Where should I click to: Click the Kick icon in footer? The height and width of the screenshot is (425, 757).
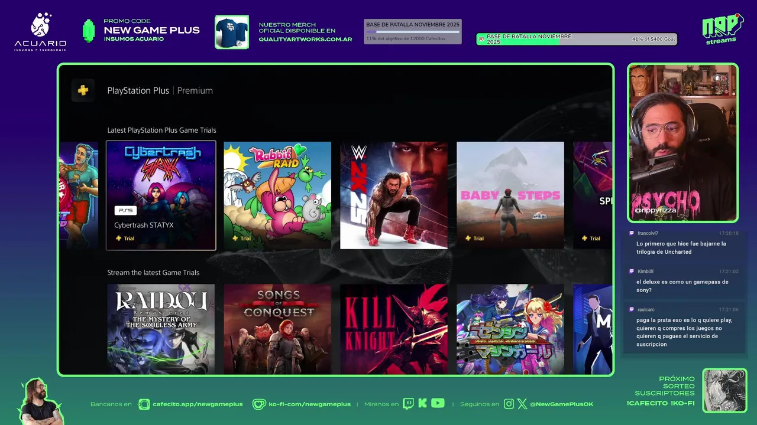(x=422, y=404)
